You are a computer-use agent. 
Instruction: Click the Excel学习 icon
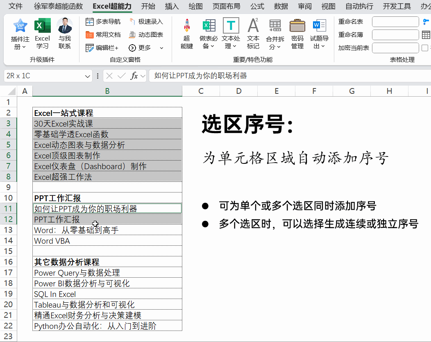tap(42, 25)
